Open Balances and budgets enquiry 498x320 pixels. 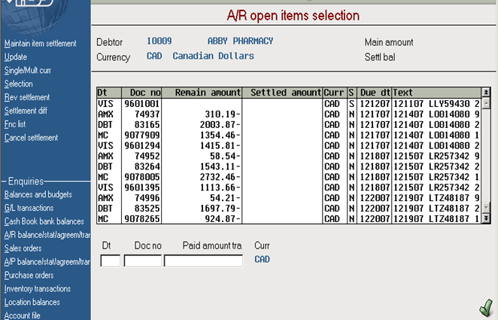point(38,194)
